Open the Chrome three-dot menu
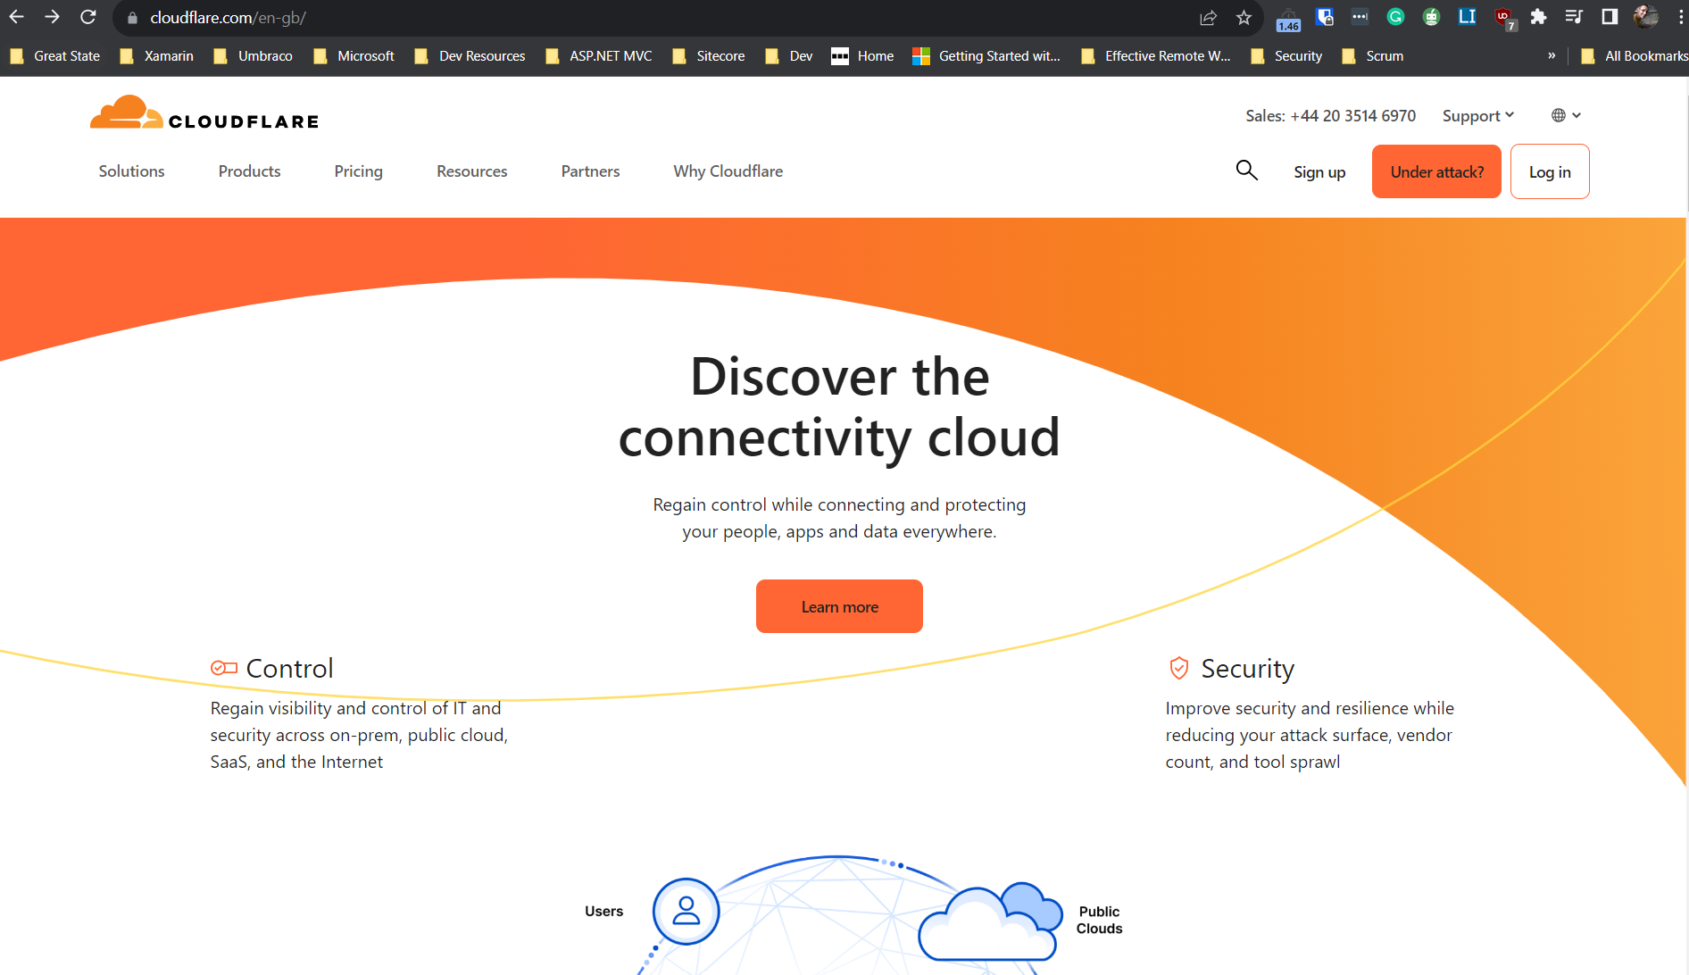Screen dimensions: 1689x975 click(1680, 17)
